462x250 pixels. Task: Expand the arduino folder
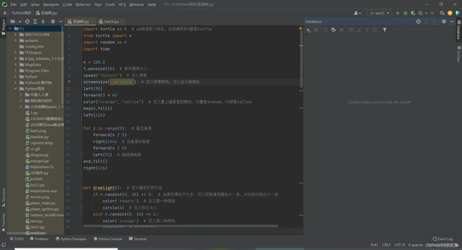coord(15,41)
